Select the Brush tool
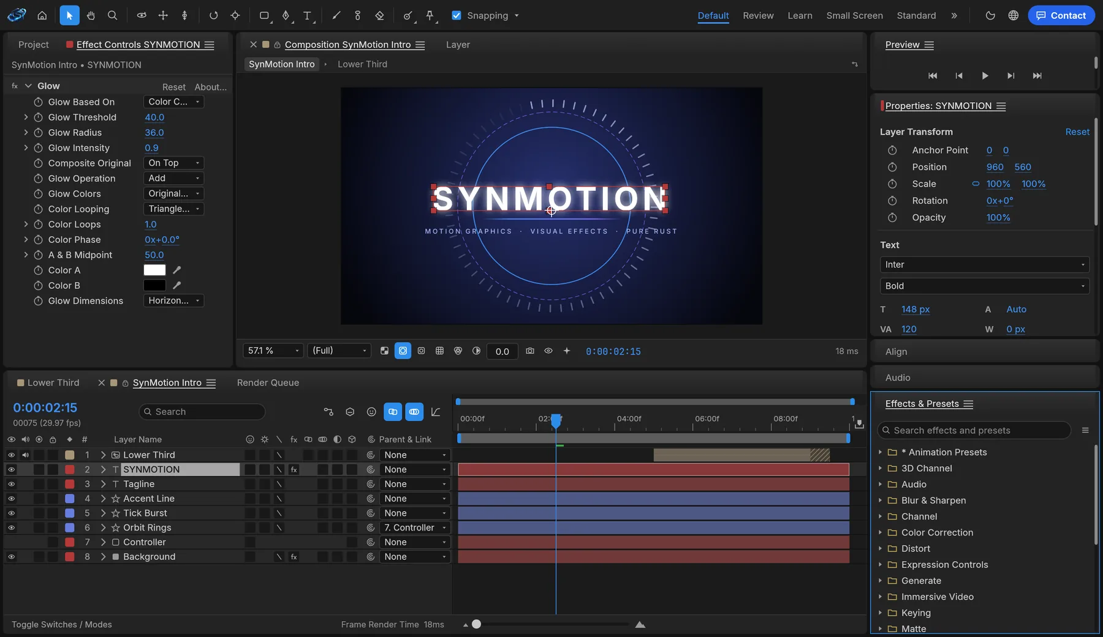This screenshot has width=1103, height=637. point(336,15)
